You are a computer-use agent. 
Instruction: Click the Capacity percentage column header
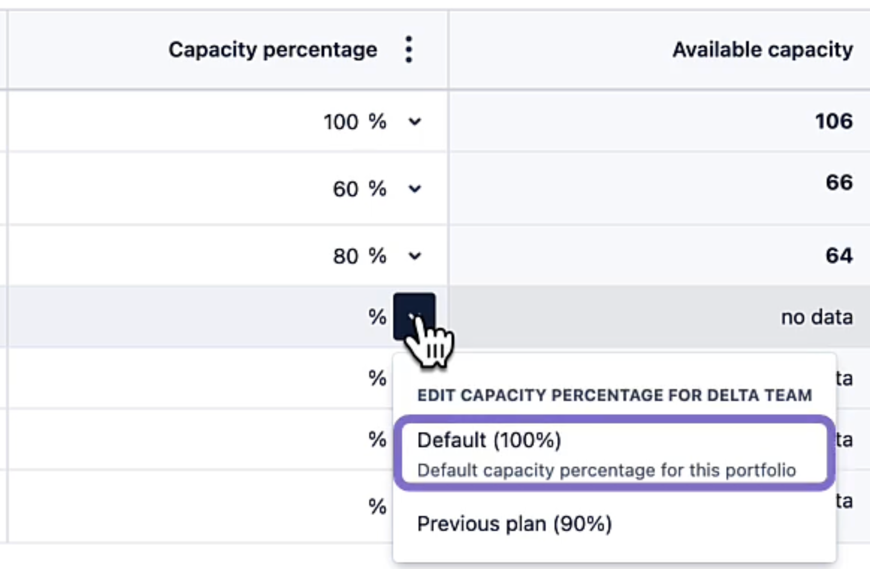(x=273, y=49)
